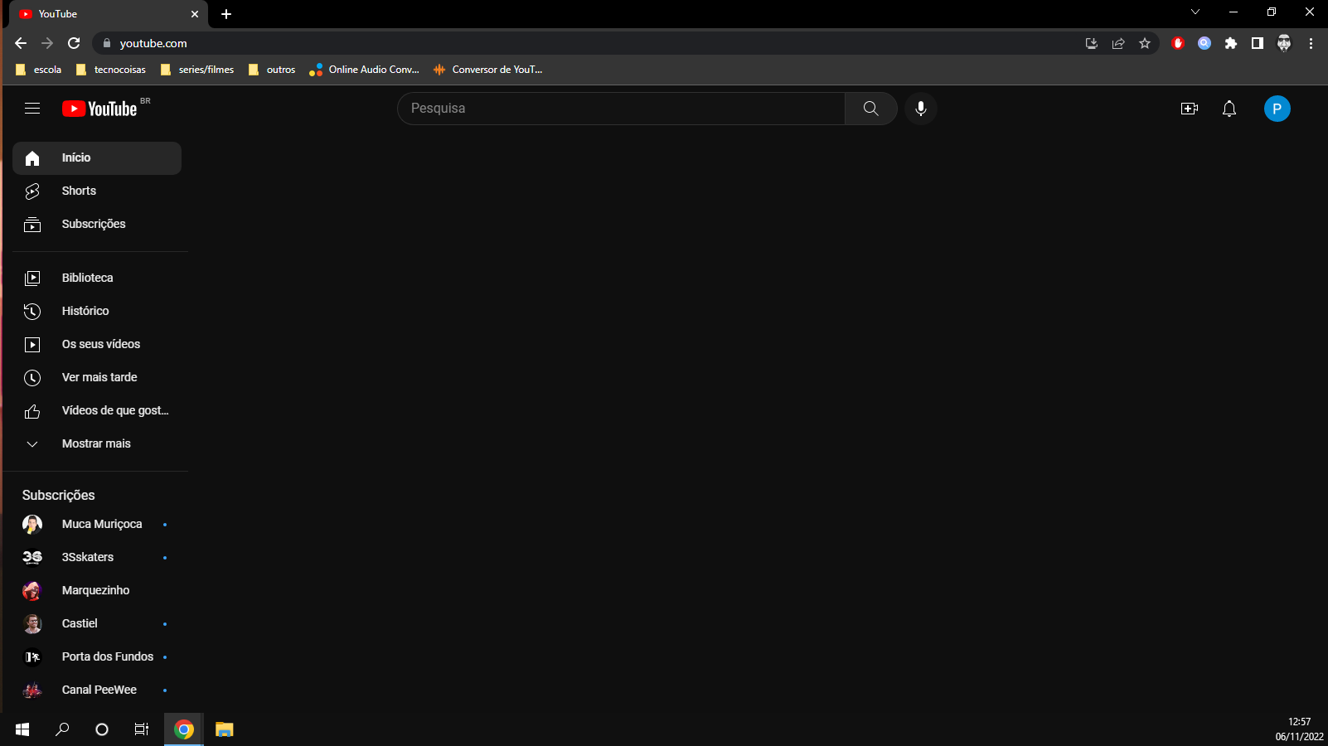Viewport: 1328px width, 746px height.
Task: Open the outros bookmarks folder
Action: 272,70
